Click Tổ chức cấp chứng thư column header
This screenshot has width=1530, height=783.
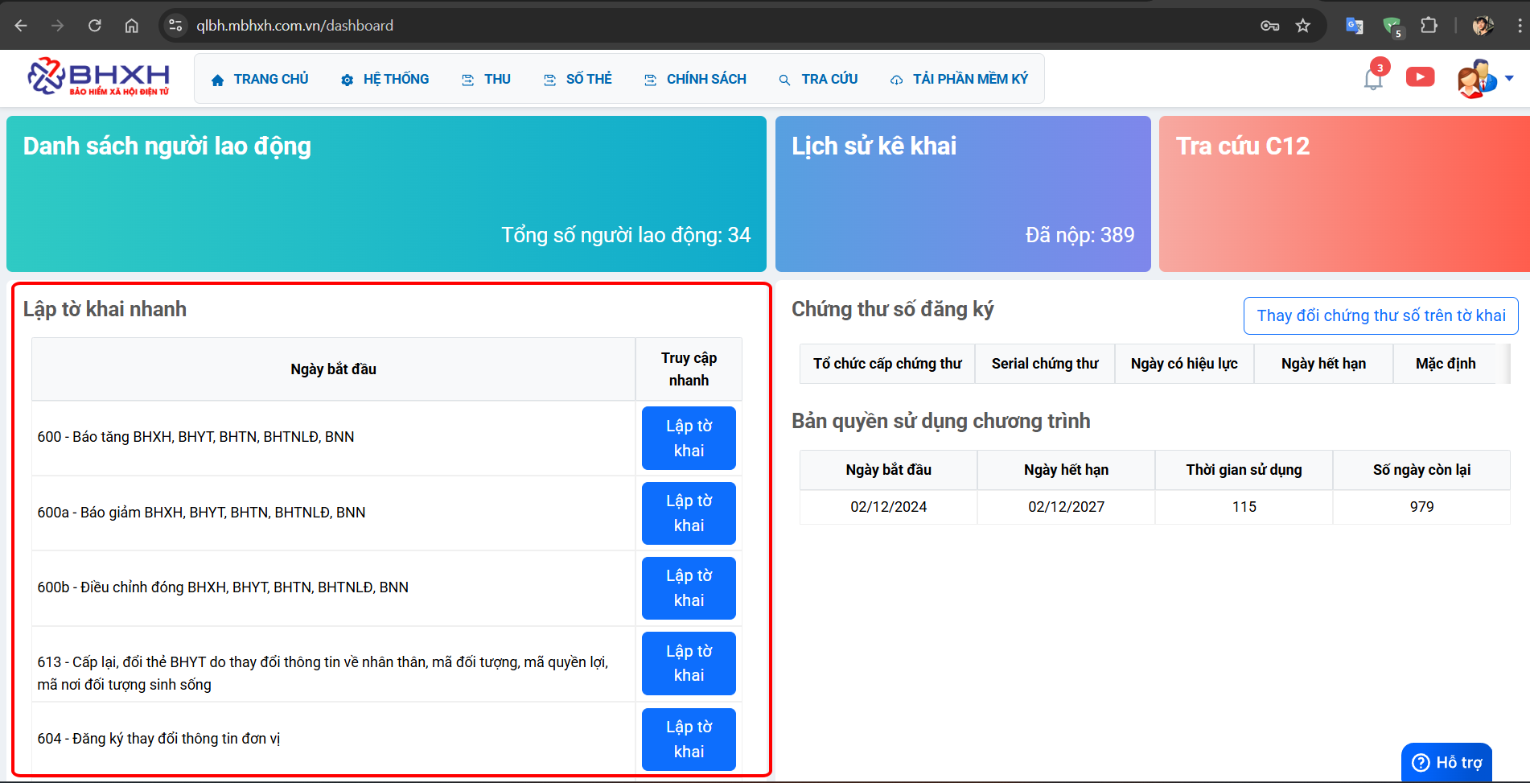point(887,364)
